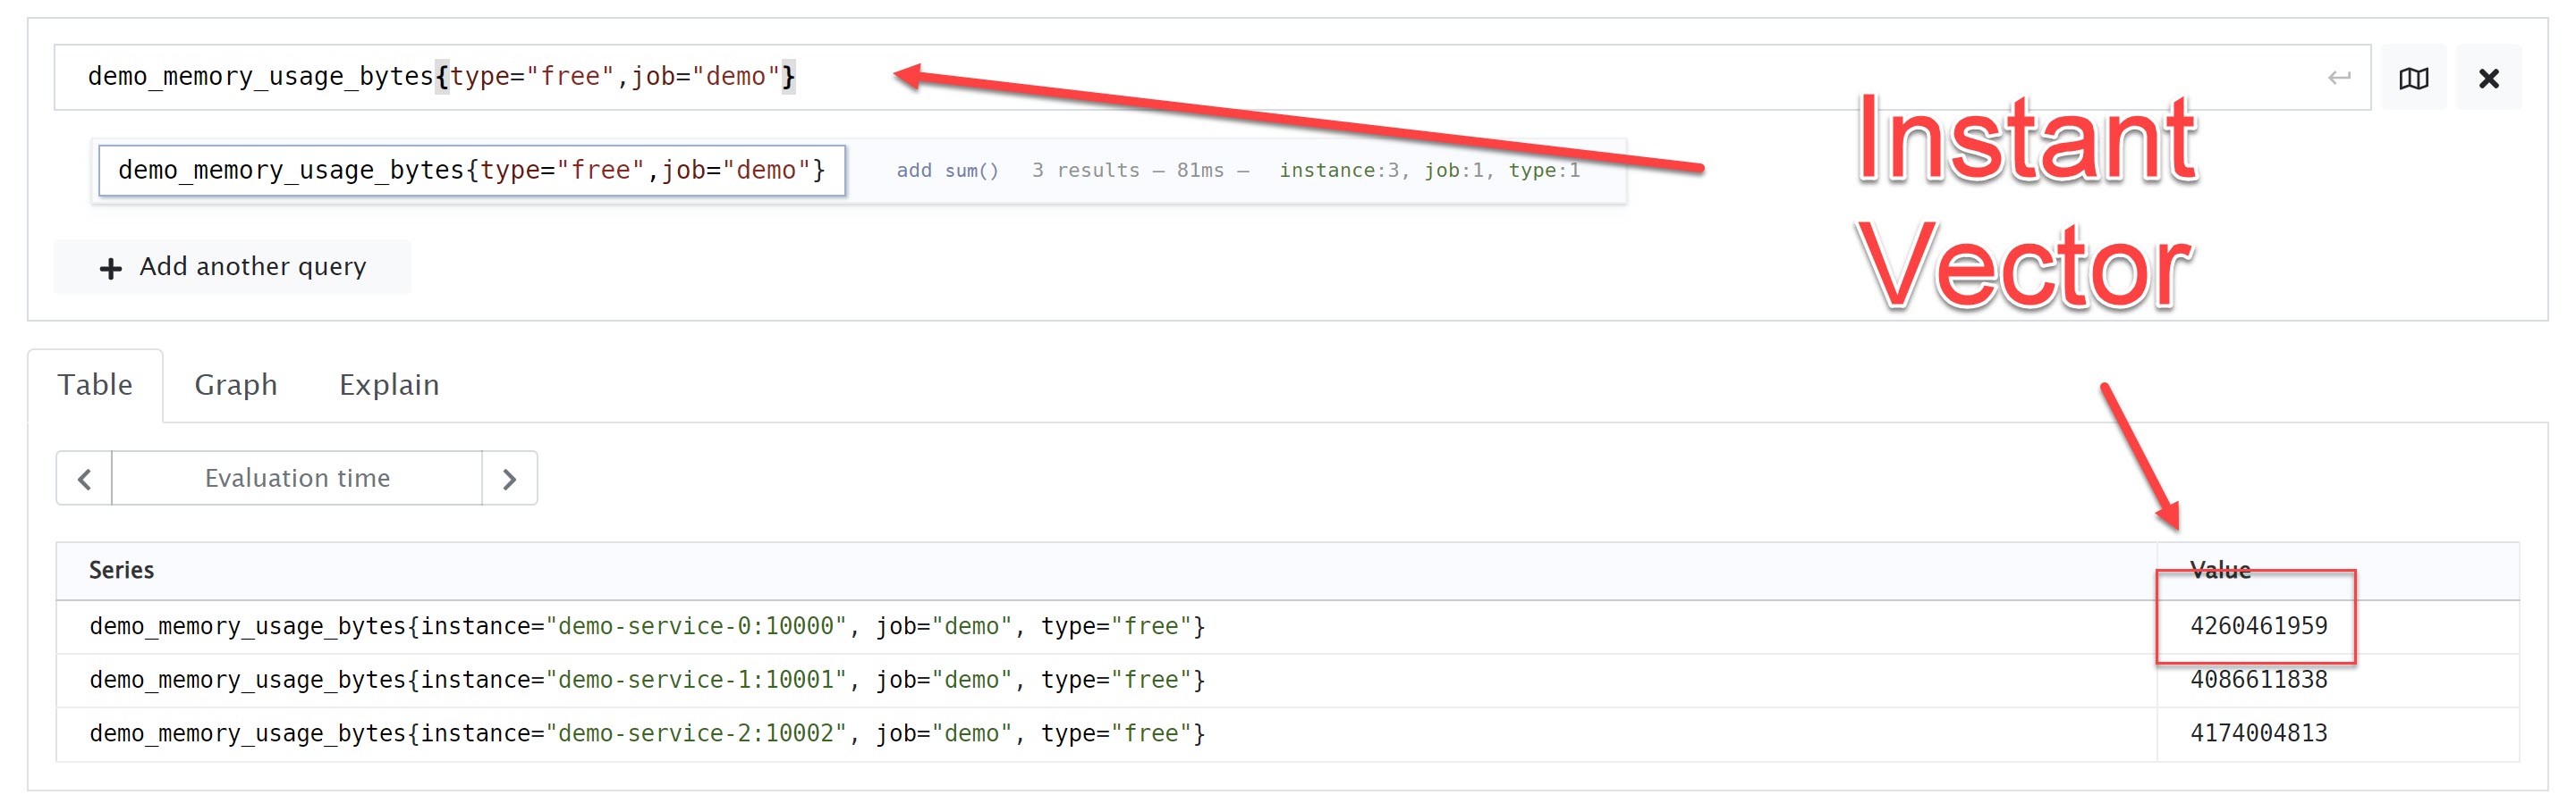Click the demo-service-2:10002 series row

647,734
